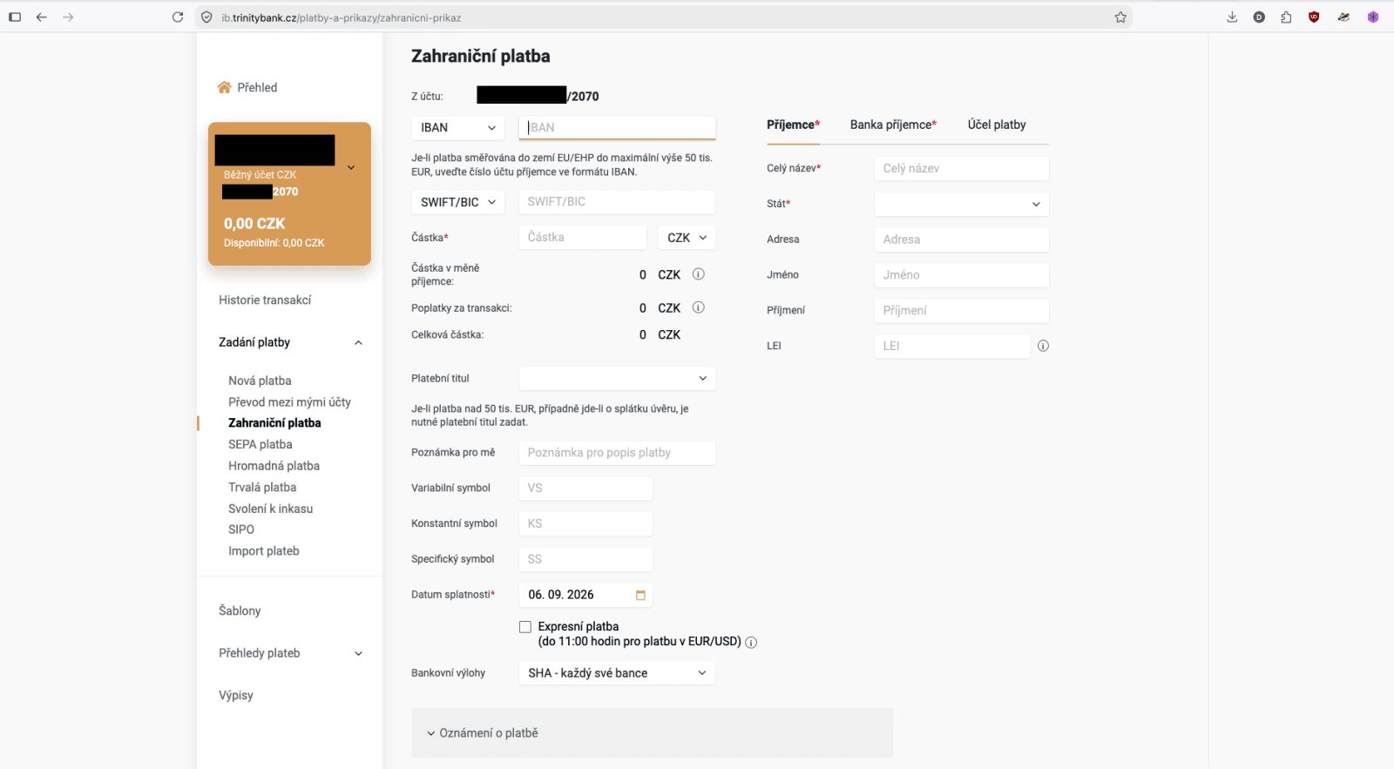
Task: Toggle the browser sidebar panel icon
Action: click(x=15, y=17)
